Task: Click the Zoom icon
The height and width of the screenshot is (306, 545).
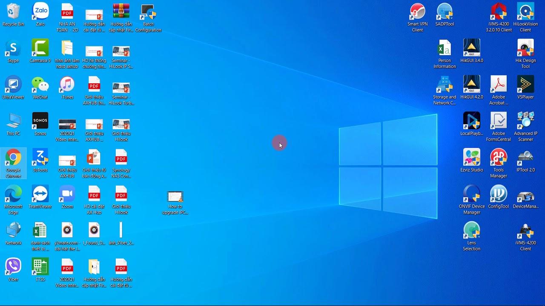Action: tap(67, 198)
